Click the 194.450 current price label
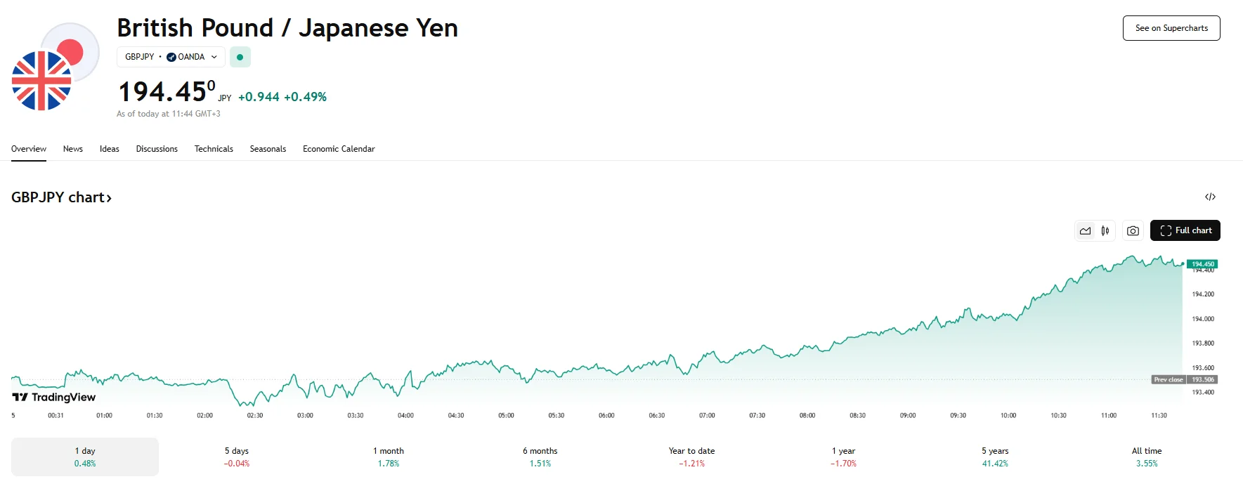This screenshot has height=491, width=1243. (1202, 264)
